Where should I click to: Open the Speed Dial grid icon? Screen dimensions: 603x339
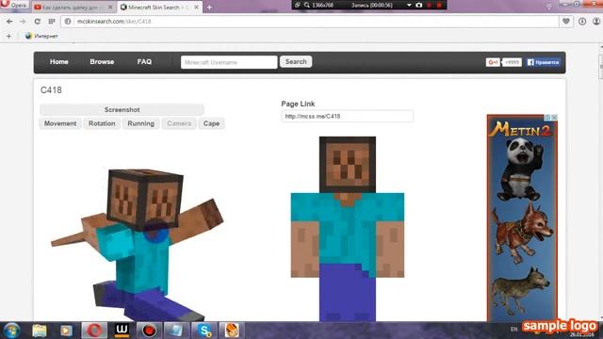[52, 22]
